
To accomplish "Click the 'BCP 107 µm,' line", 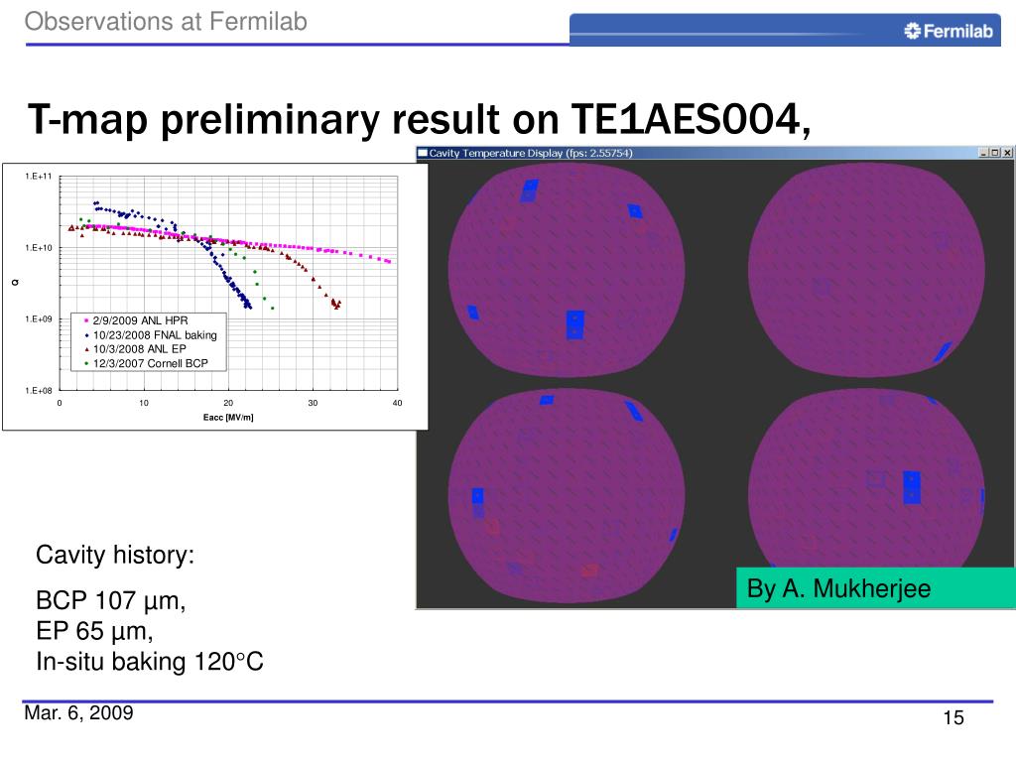I will coord(111,600).
